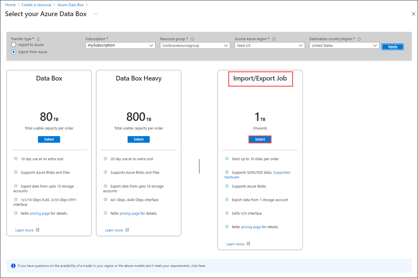Open the Azure Data Box breadcrumb

point(70,5)
